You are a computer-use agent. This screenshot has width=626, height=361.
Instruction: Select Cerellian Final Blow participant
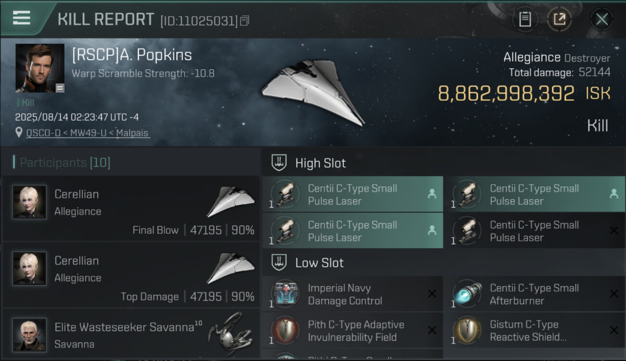click(x=131, y=209)
